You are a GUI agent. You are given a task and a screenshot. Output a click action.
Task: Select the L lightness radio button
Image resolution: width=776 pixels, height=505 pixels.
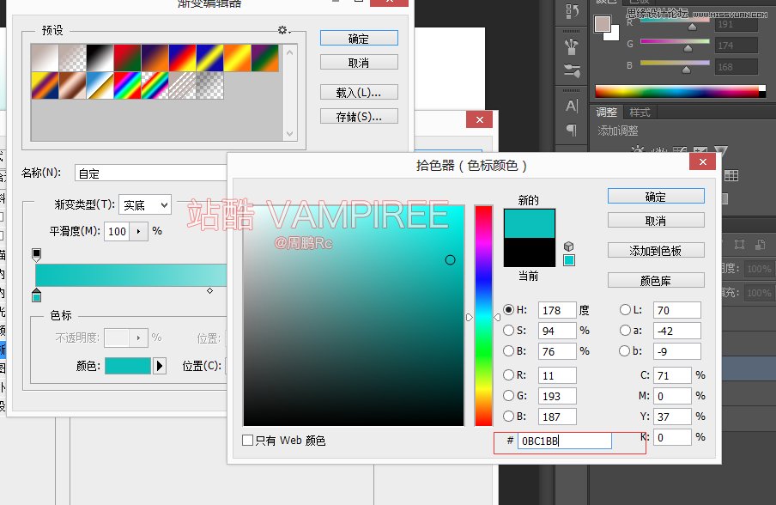click(x=625, y=309)
